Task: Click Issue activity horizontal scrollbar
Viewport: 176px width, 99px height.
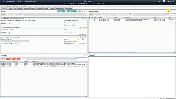Action: click(x=113, y=53)
